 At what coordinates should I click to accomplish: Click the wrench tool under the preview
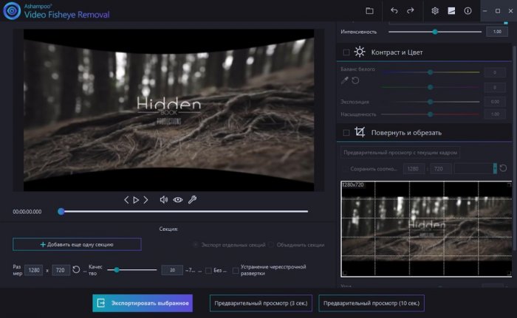point(193,200)
